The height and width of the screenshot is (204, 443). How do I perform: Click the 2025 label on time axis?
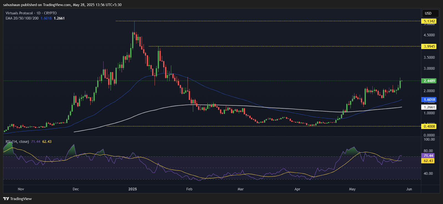click(x=133, y=189)
